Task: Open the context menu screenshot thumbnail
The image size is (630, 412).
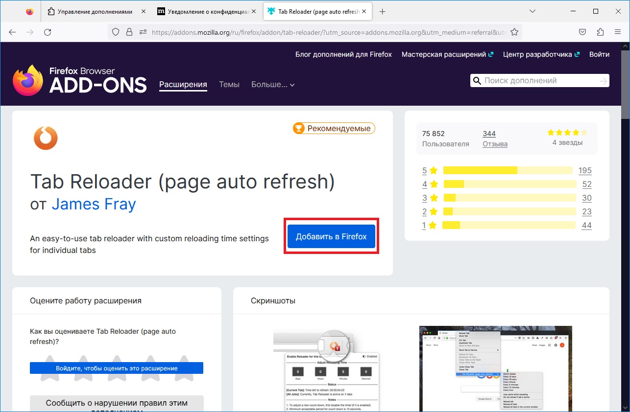Action: 496,369
